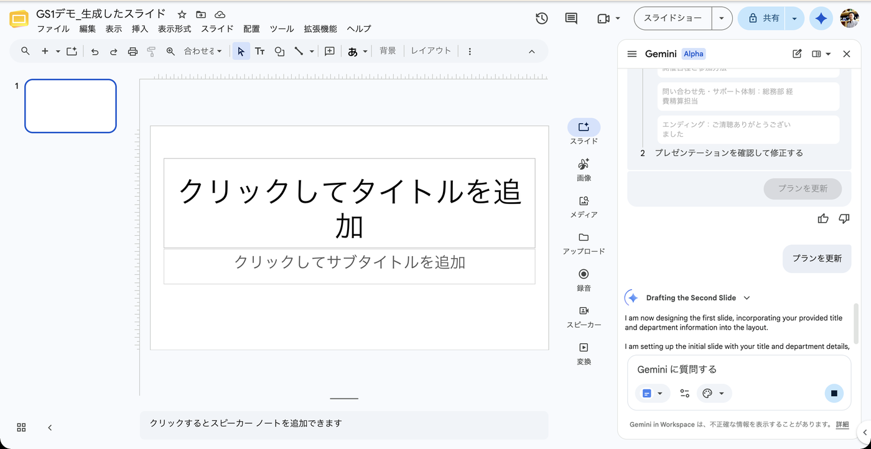Expand the Drafting the Second Slide section
Viewport: 871px width, 449px height.
click(x=747, y=298)
